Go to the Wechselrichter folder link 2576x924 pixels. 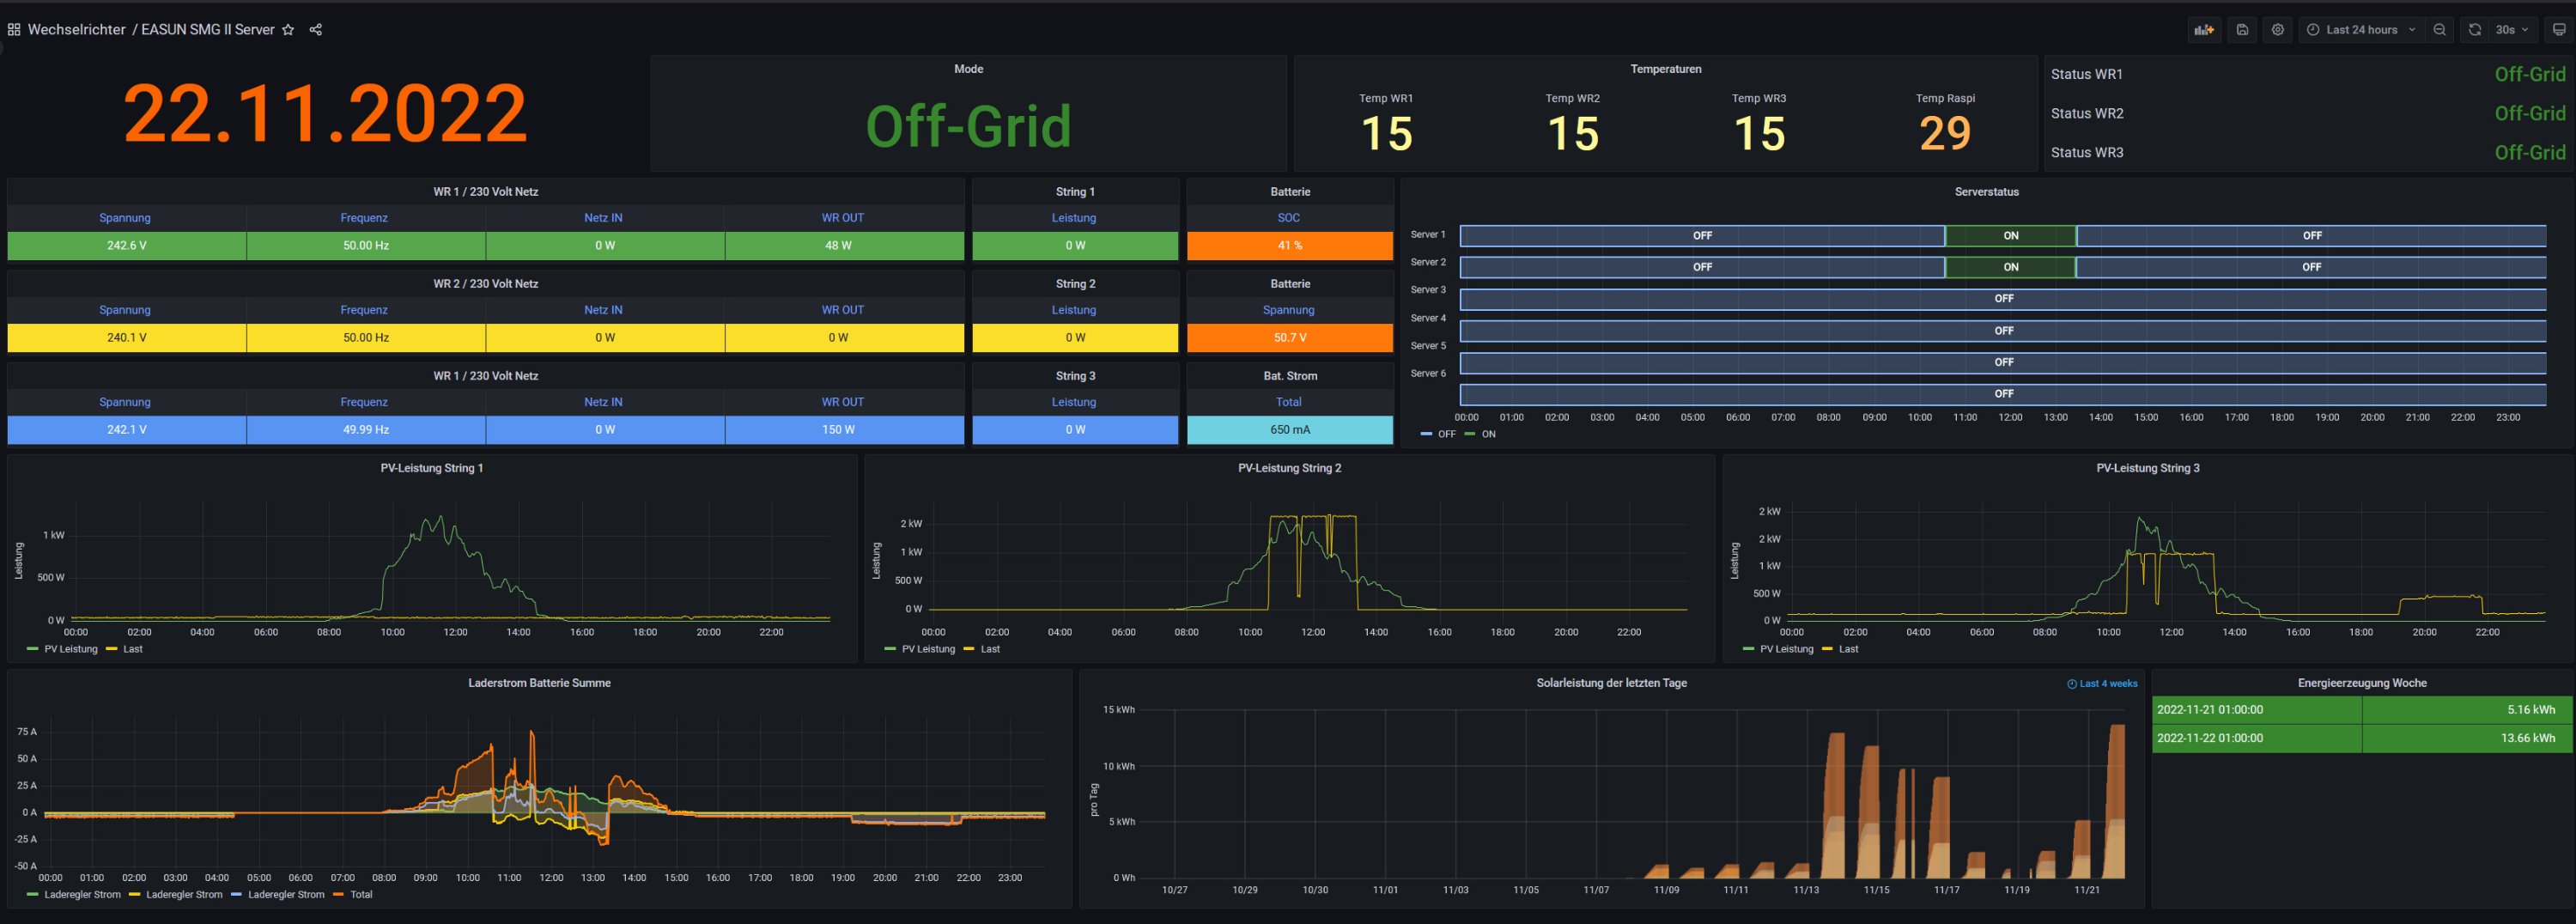click(76, 30)
